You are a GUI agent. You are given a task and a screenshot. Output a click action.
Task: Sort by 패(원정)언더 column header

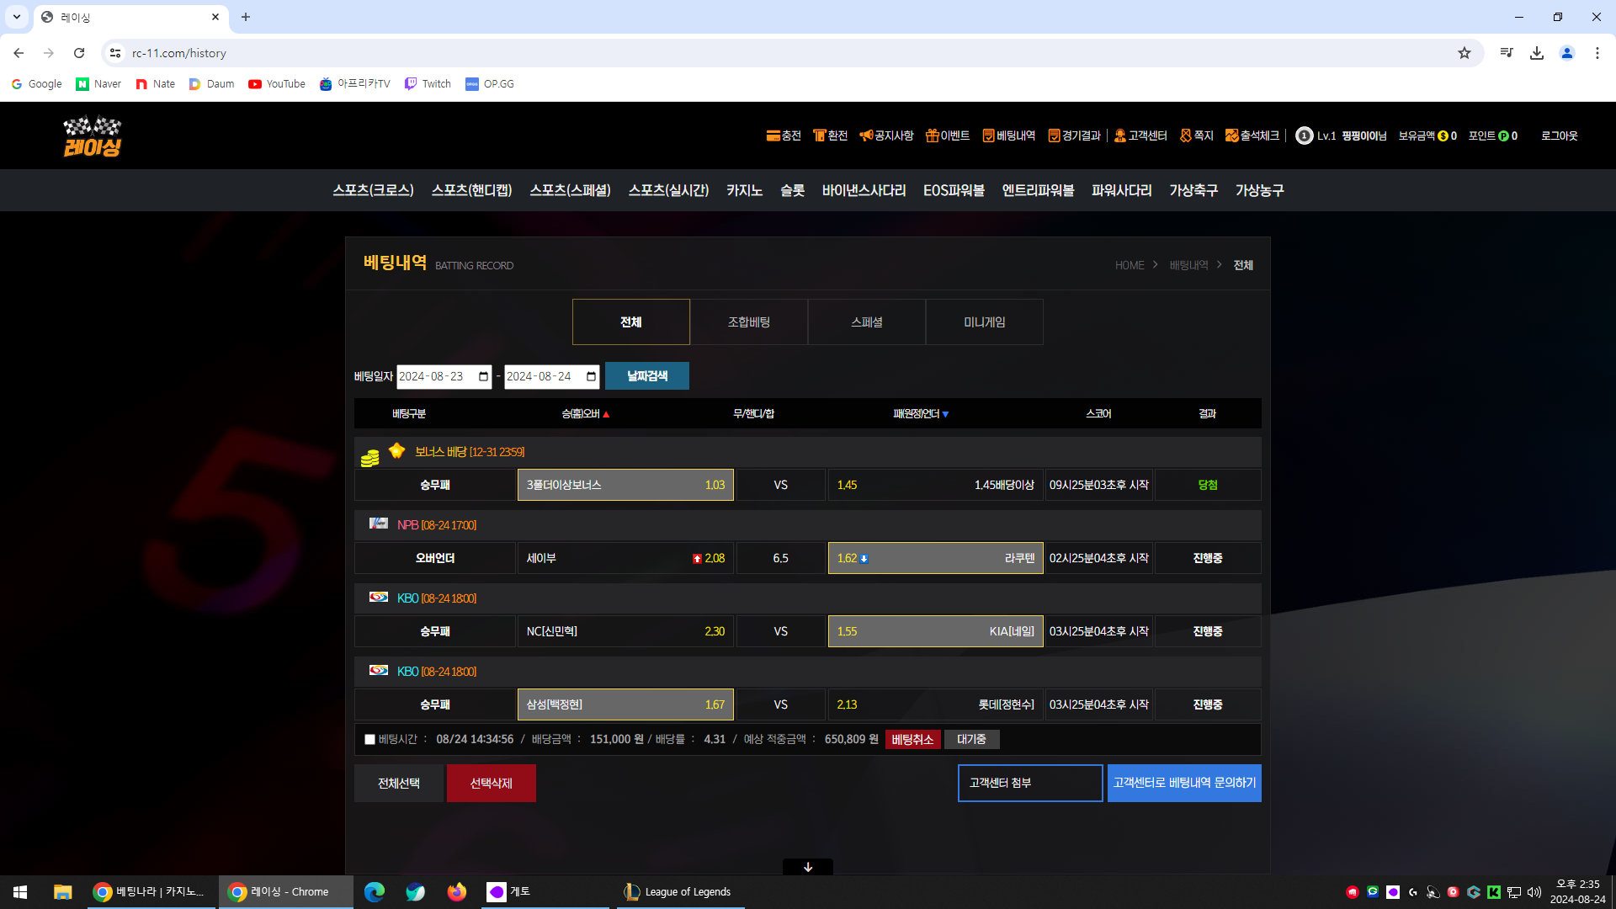coord(921,414)
